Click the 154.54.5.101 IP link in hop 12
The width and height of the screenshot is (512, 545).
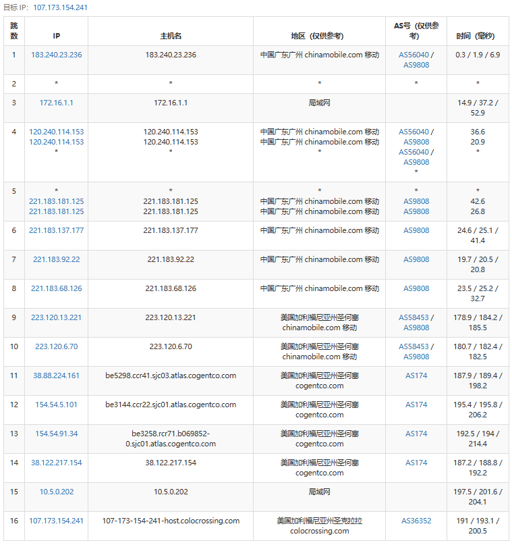coord(57,405)
